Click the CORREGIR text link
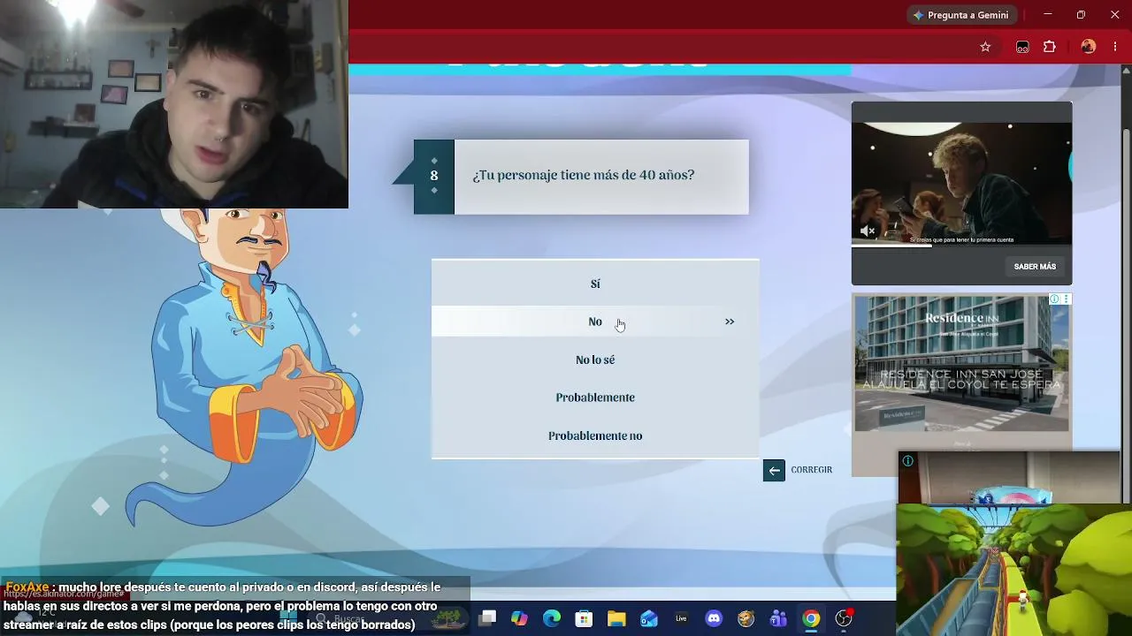The image size is (1132, 636). tap(812, 470)
